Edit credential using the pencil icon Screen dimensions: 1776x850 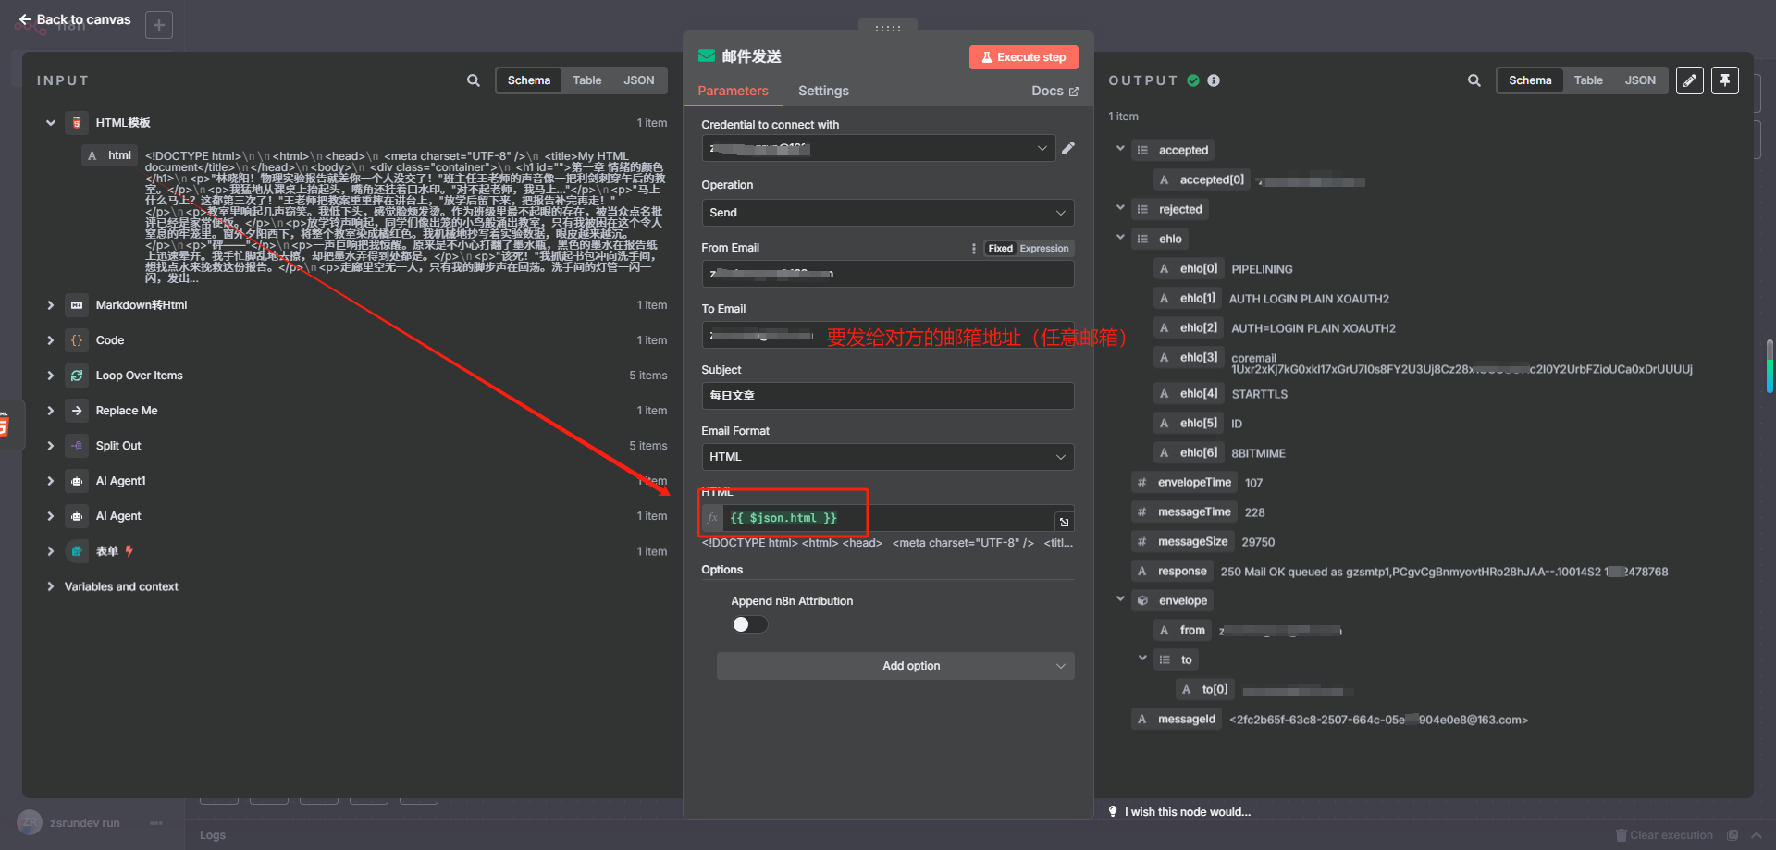[1068, 148]
